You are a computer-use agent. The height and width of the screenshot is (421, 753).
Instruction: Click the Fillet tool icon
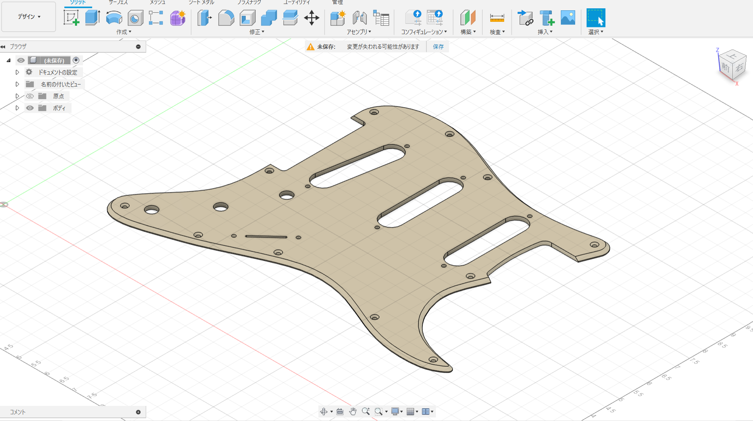pyautogui.click(x=226, y=18)
